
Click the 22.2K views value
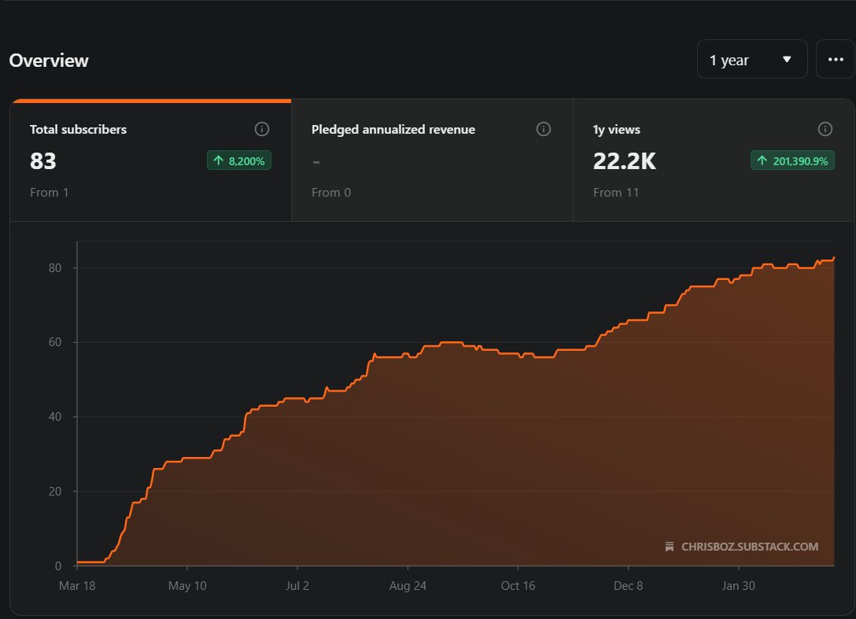(x=625, y=161)
